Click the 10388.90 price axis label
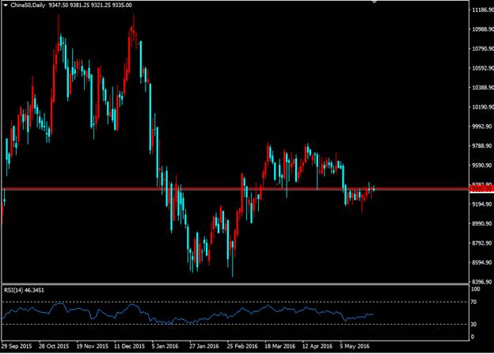The image size is (494, 354). click(482, 87)
